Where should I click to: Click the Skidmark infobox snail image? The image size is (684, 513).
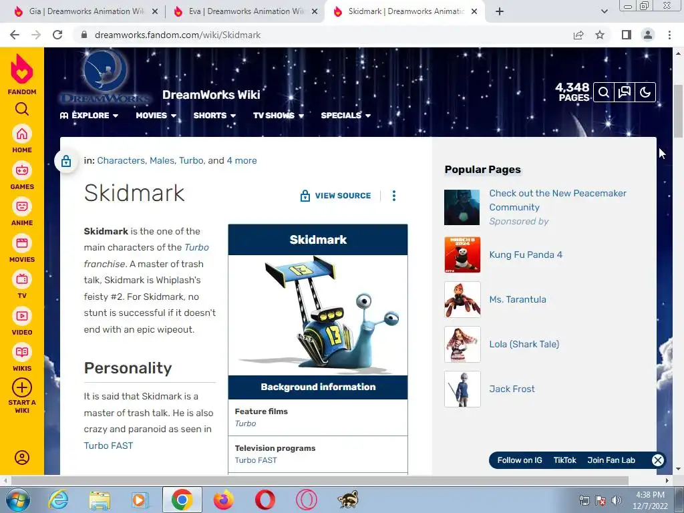[318, 315]
